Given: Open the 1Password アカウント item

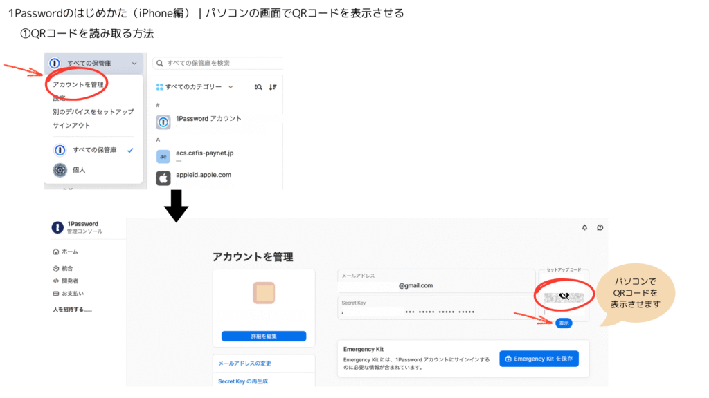Looking at the screenshot, I should [x=219, y=122].
